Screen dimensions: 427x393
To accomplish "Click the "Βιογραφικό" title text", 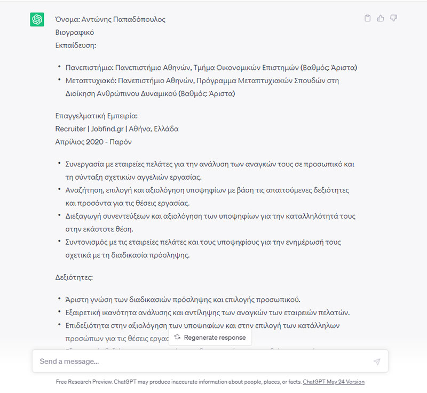I will pos(75,33).
